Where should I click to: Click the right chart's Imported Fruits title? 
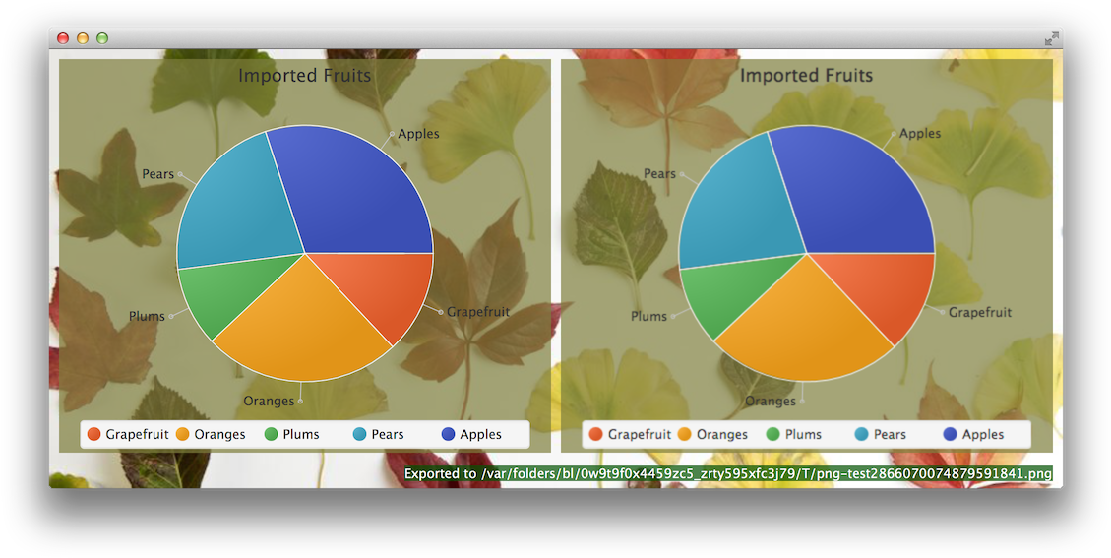pyautogui.click(x=806, y=76)
